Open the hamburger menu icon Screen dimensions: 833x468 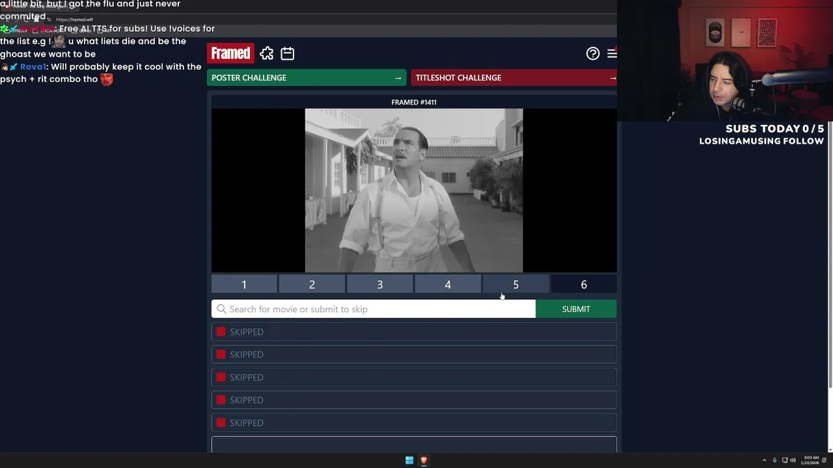(612, 53)
